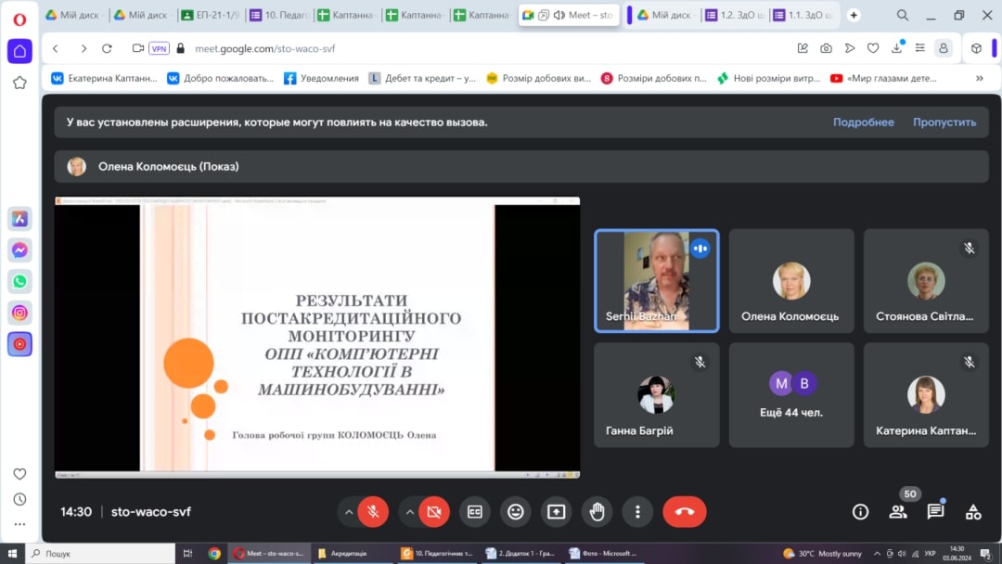Go forward in browser history

point(83,48)
